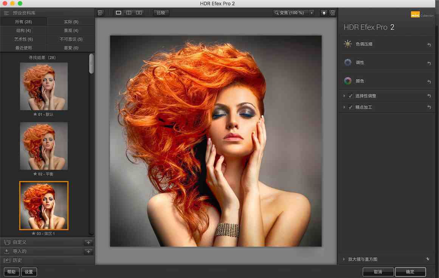
Task: Click the 历史 history icon
Action: pos(7,260)
